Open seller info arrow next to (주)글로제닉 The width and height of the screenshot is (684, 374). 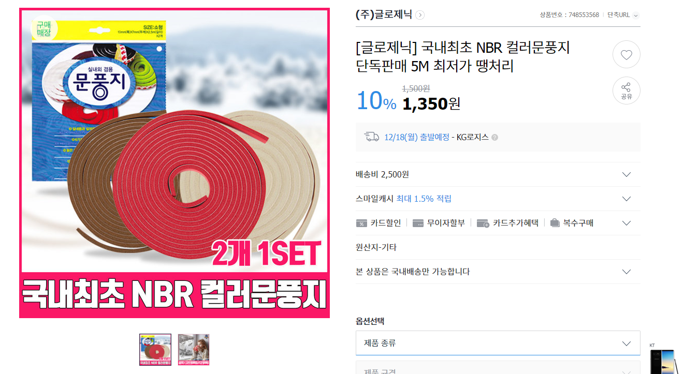(420, 15)
